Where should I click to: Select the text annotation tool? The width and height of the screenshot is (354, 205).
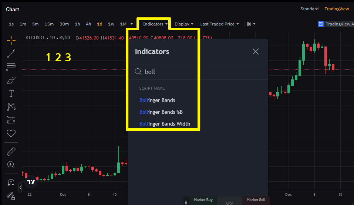coord(11,93)
